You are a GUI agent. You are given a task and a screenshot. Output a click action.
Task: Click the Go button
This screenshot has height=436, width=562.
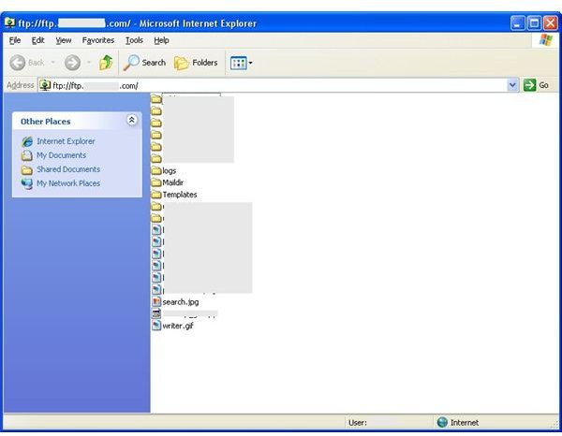536,85
